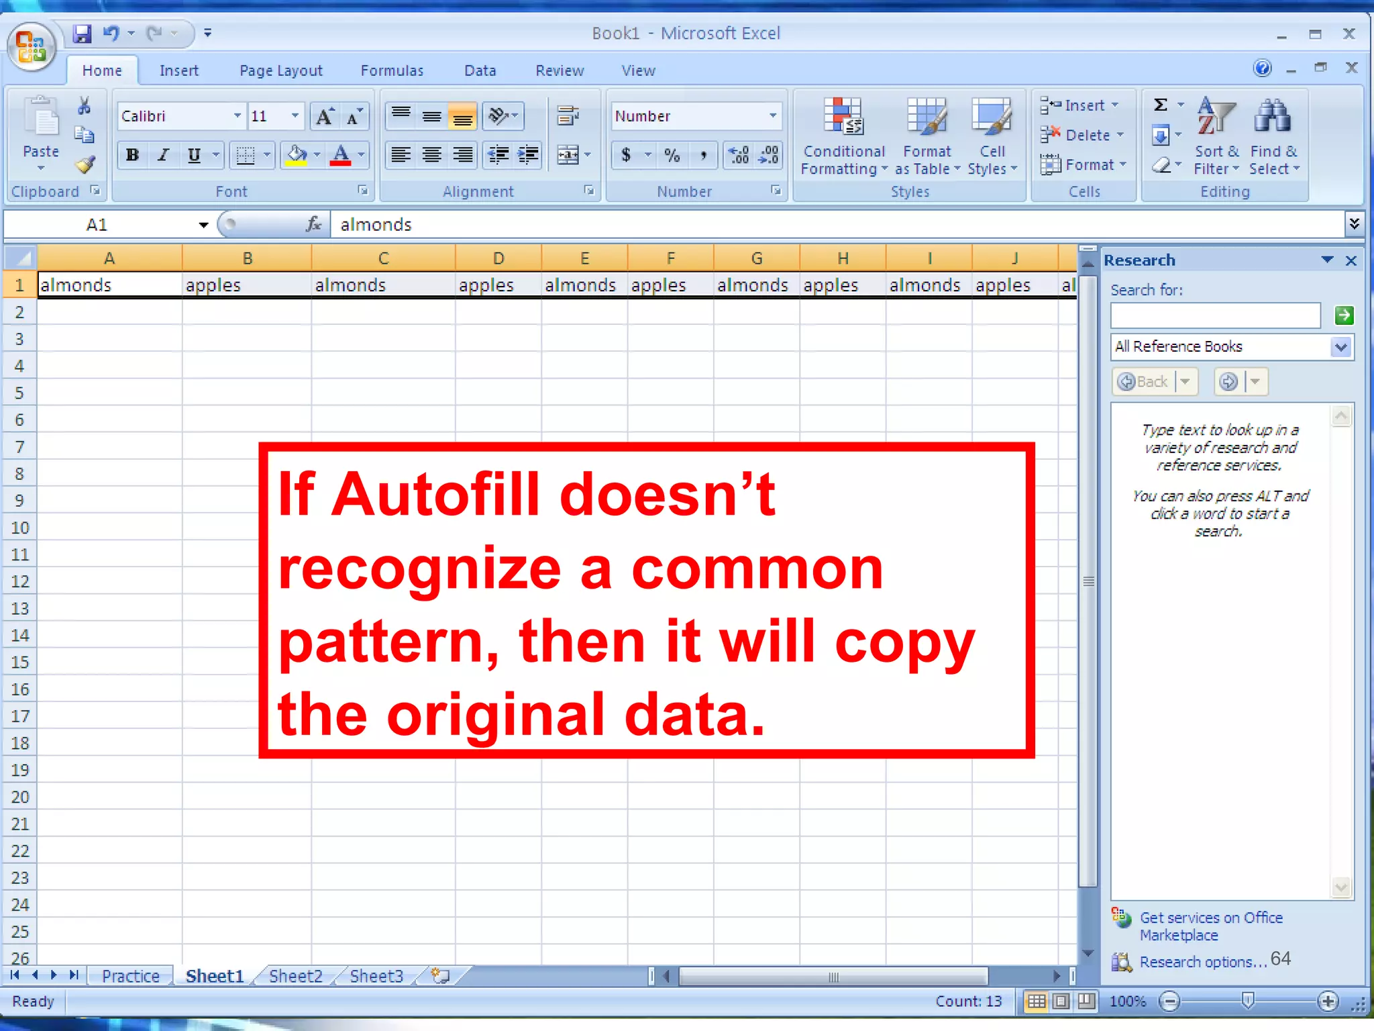The width and height of the screenshot is (1374, 1031).
Task: Open Sort & Filter button
Action: (1216, 137)
